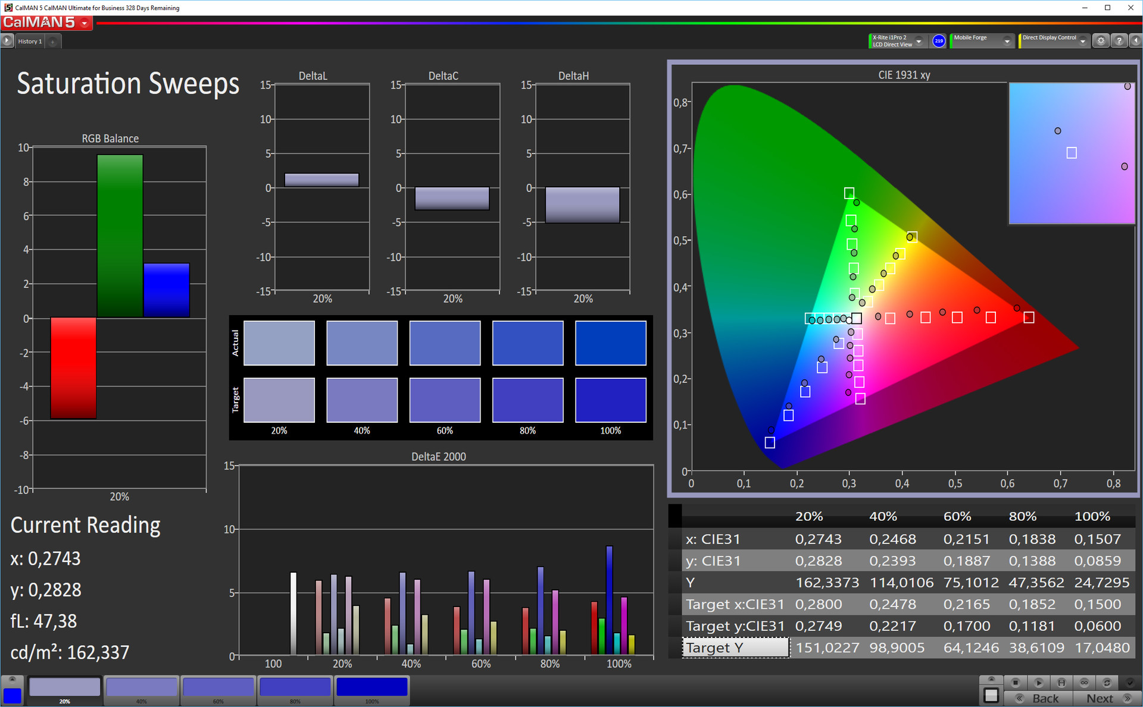Toggle the white square pattern icon

[991, 695]
